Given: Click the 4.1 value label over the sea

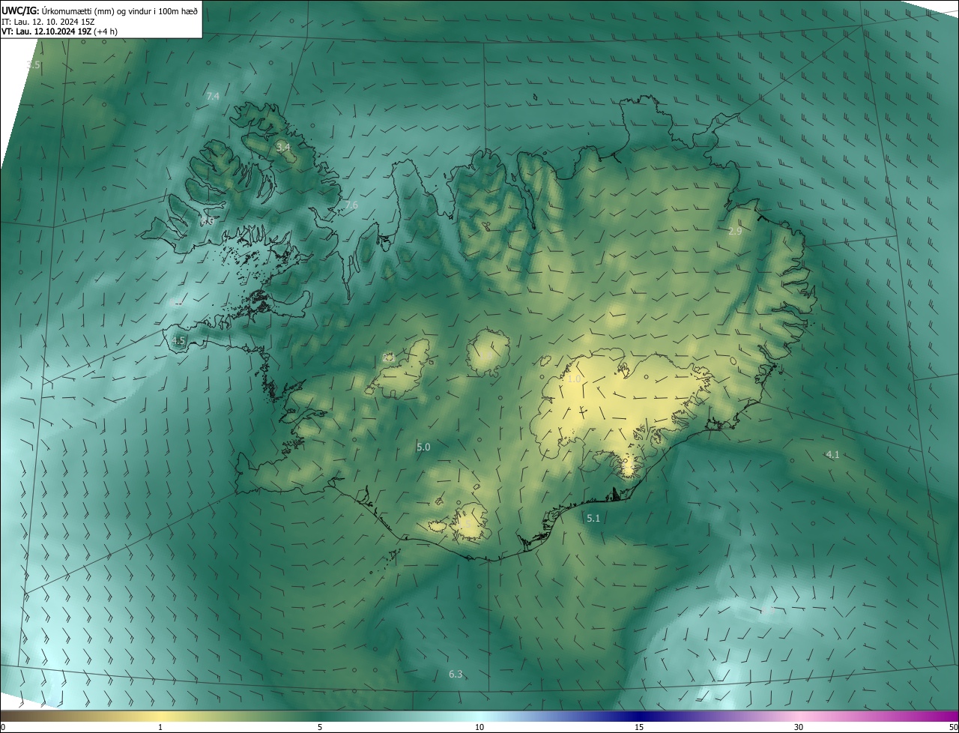Looking at the screenshot, I should tap(832, 454).
